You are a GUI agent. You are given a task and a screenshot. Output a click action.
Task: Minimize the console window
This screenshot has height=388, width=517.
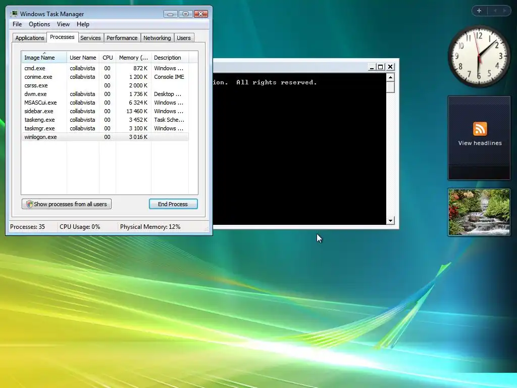tap(372, 67)
